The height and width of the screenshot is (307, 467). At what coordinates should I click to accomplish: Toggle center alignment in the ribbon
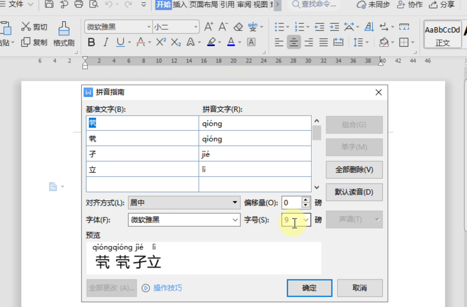(x=294, y=43)
